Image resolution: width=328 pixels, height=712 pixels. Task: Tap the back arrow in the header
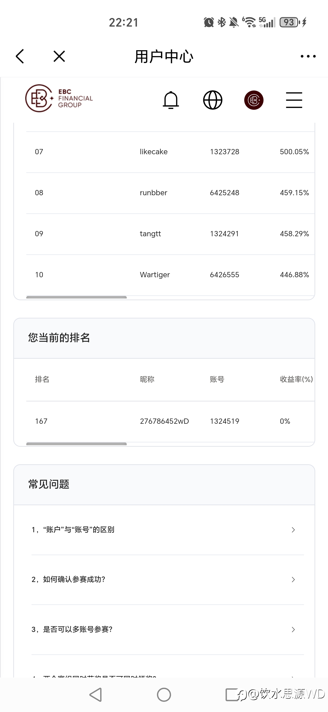click(x=20, y=56)
